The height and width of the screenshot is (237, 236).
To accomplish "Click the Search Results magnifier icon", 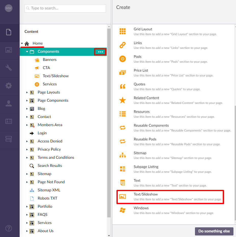I will (32, 166).
